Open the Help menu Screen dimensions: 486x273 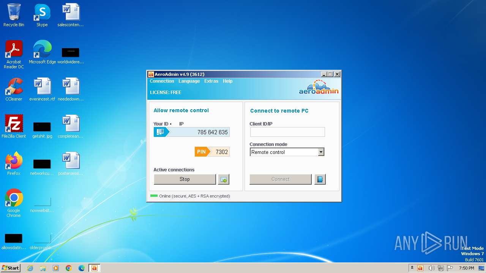tap(227, 81)
